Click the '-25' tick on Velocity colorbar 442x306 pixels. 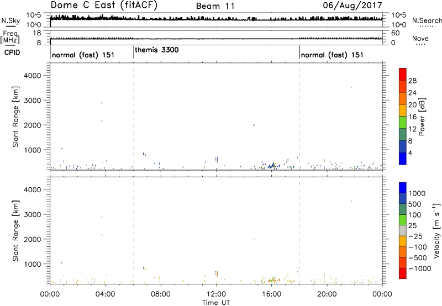415,236
